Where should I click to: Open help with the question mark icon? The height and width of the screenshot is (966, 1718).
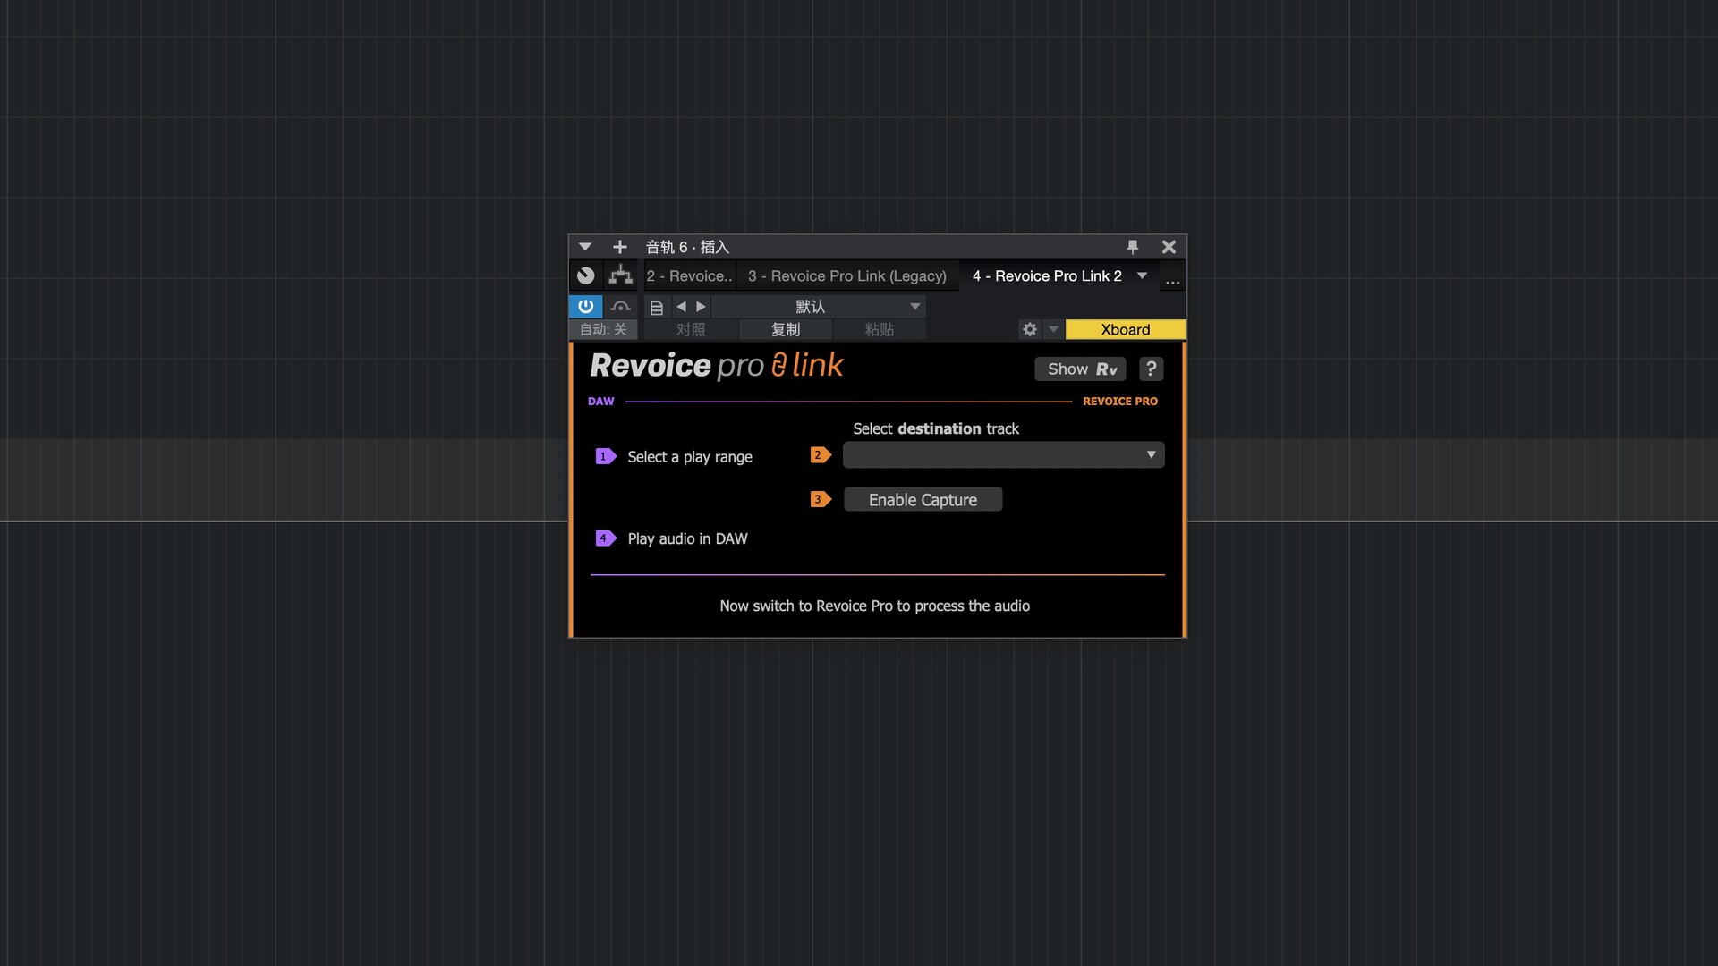(1151, 369)
